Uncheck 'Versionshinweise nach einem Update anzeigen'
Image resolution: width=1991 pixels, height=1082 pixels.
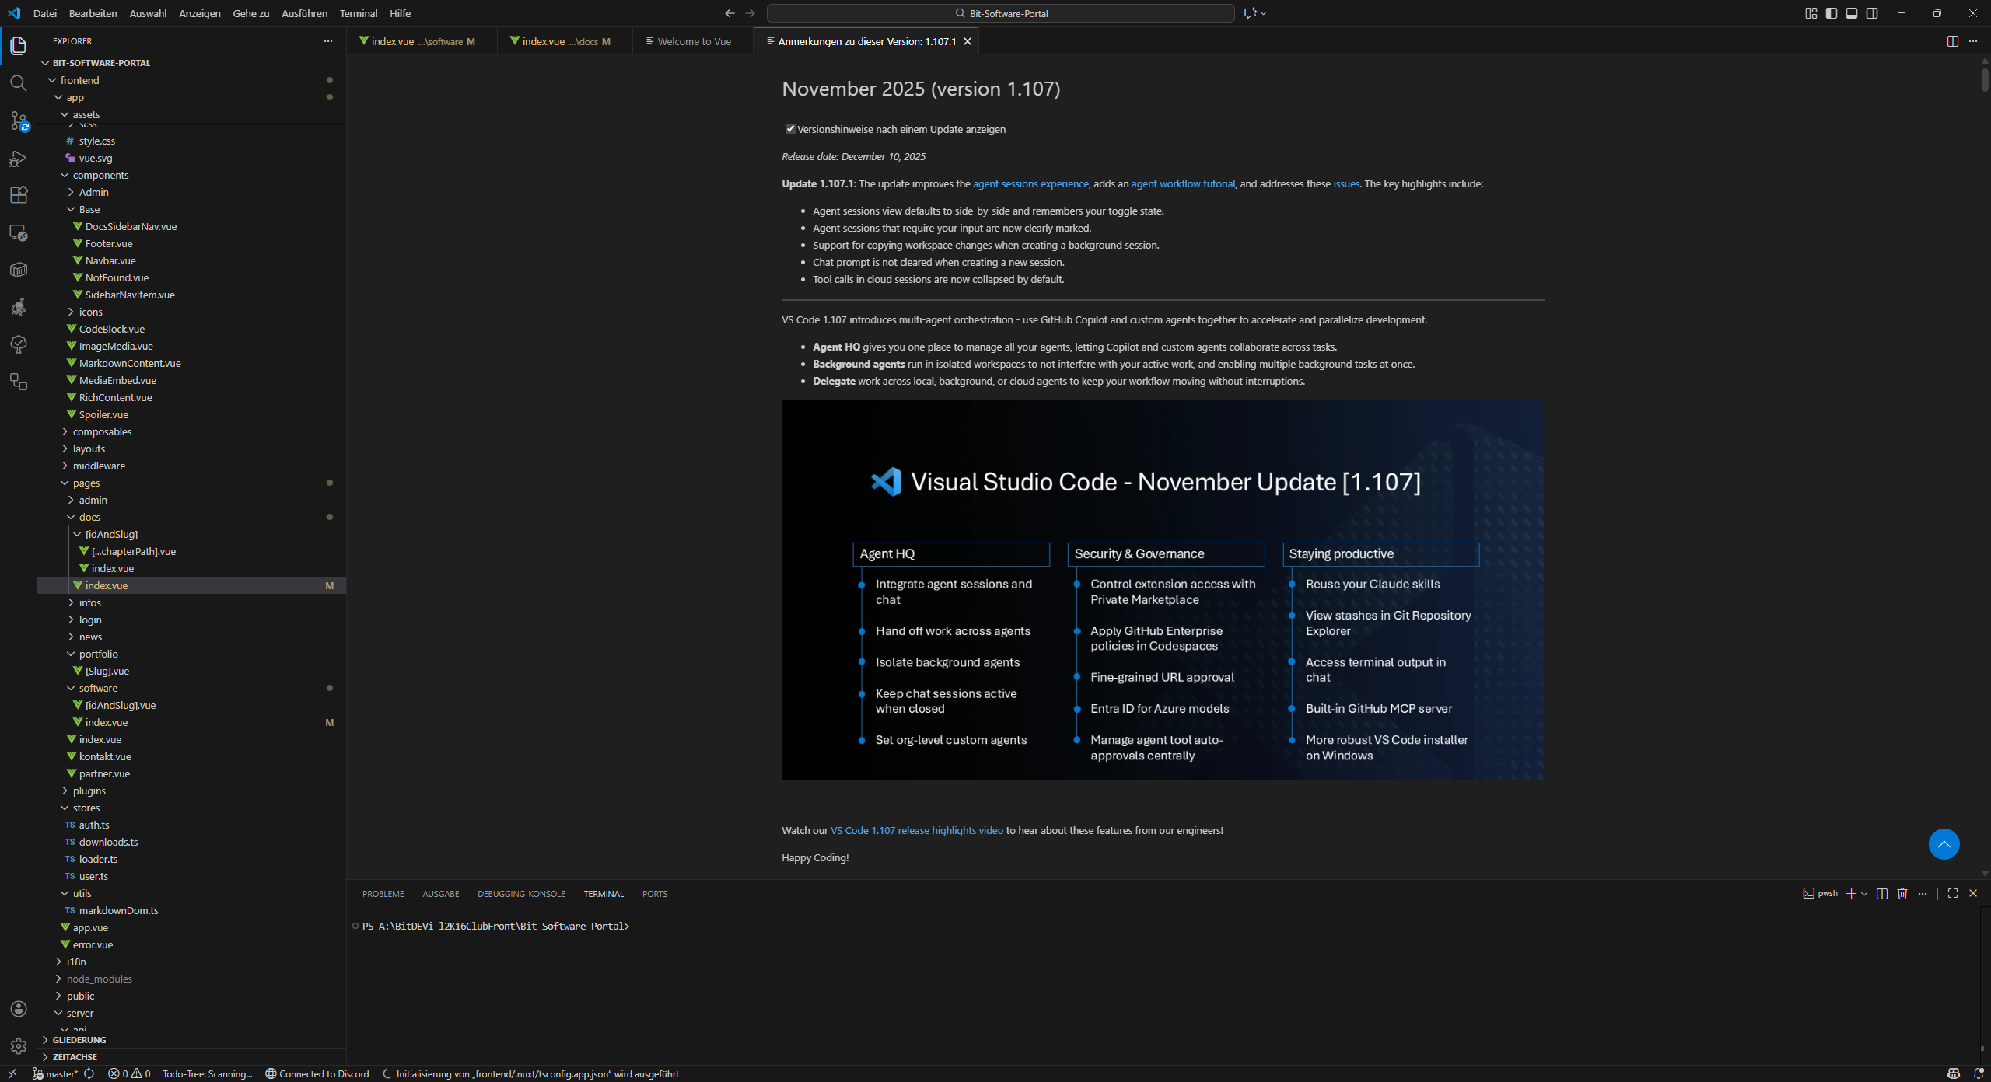(x=791, y=129)
